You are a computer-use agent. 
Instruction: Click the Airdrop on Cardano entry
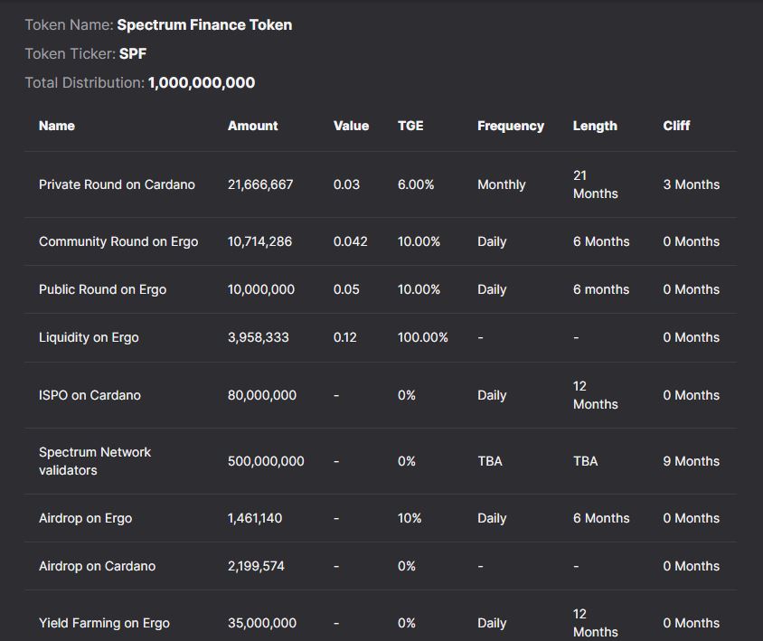tap(97, 566)
